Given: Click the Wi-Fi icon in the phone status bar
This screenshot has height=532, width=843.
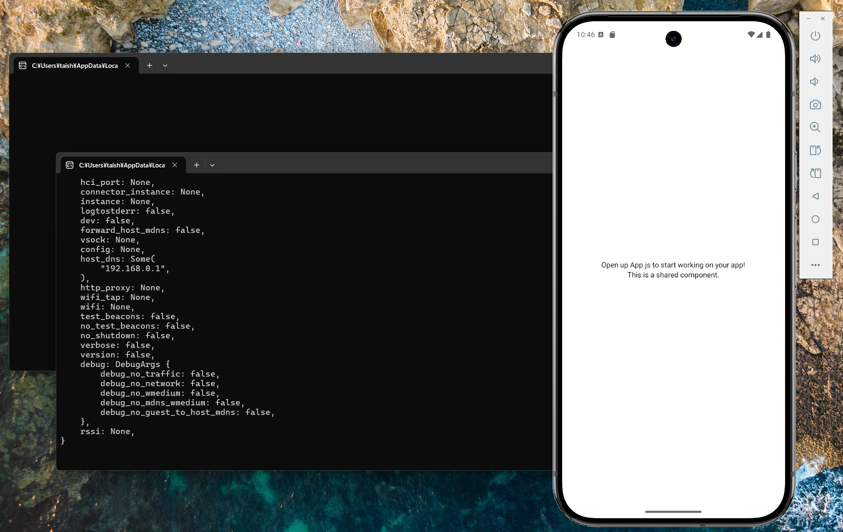Looking at the screenshot, I should click(x=751, y=35).
